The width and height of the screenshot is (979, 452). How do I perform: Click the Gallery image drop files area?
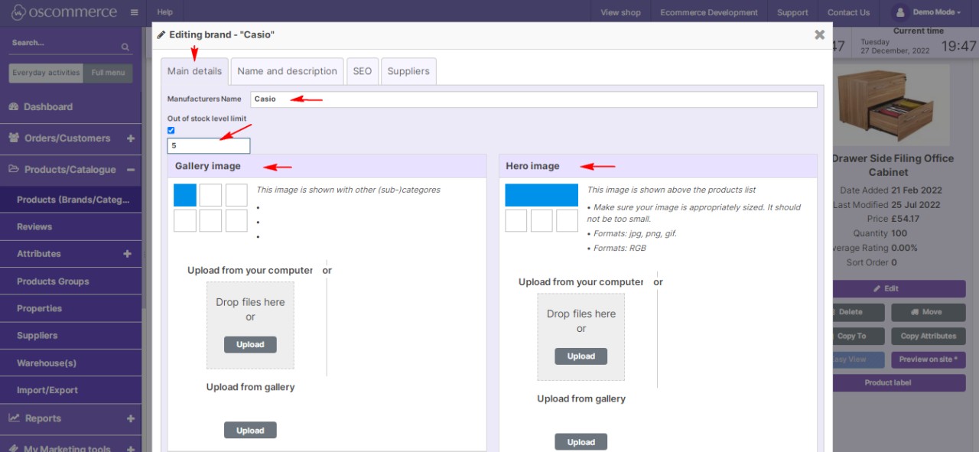point(250,325)
